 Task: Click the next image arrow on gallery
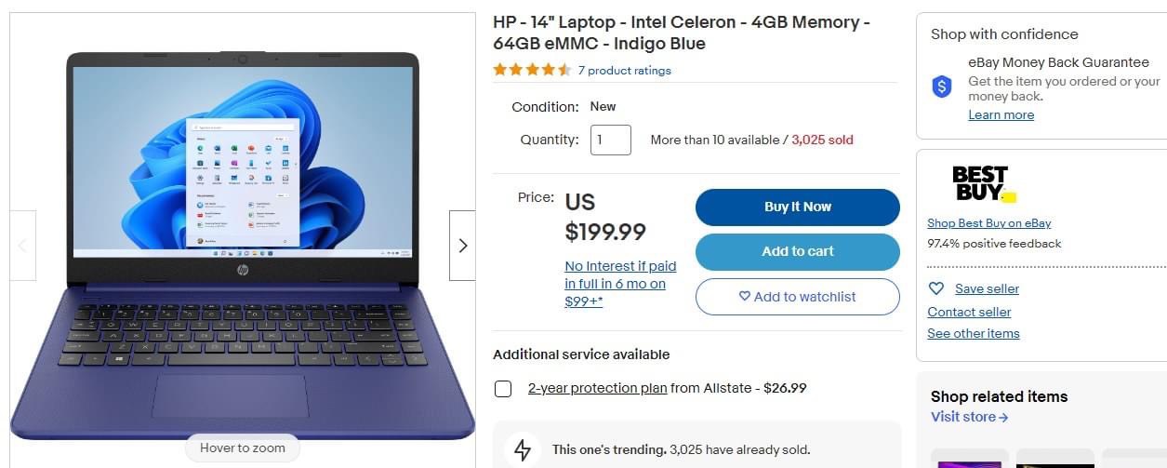tap(462, 246)
